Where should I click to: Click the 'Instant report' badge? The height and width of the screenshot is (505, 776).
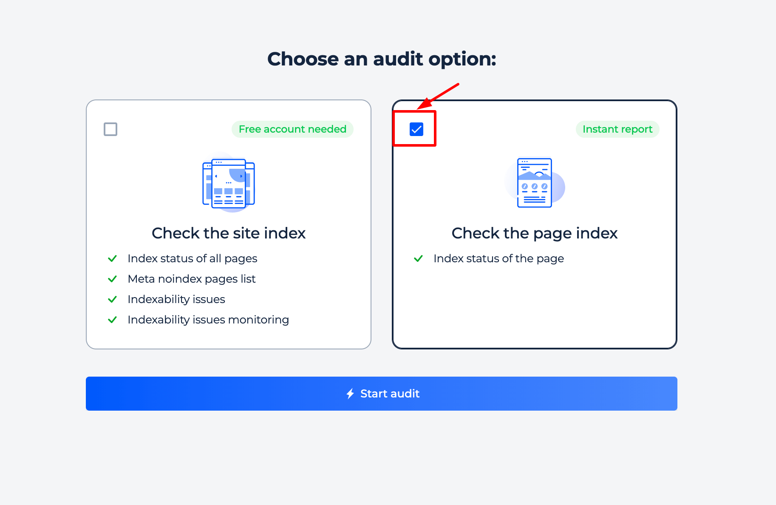click(x=617, y=129)
